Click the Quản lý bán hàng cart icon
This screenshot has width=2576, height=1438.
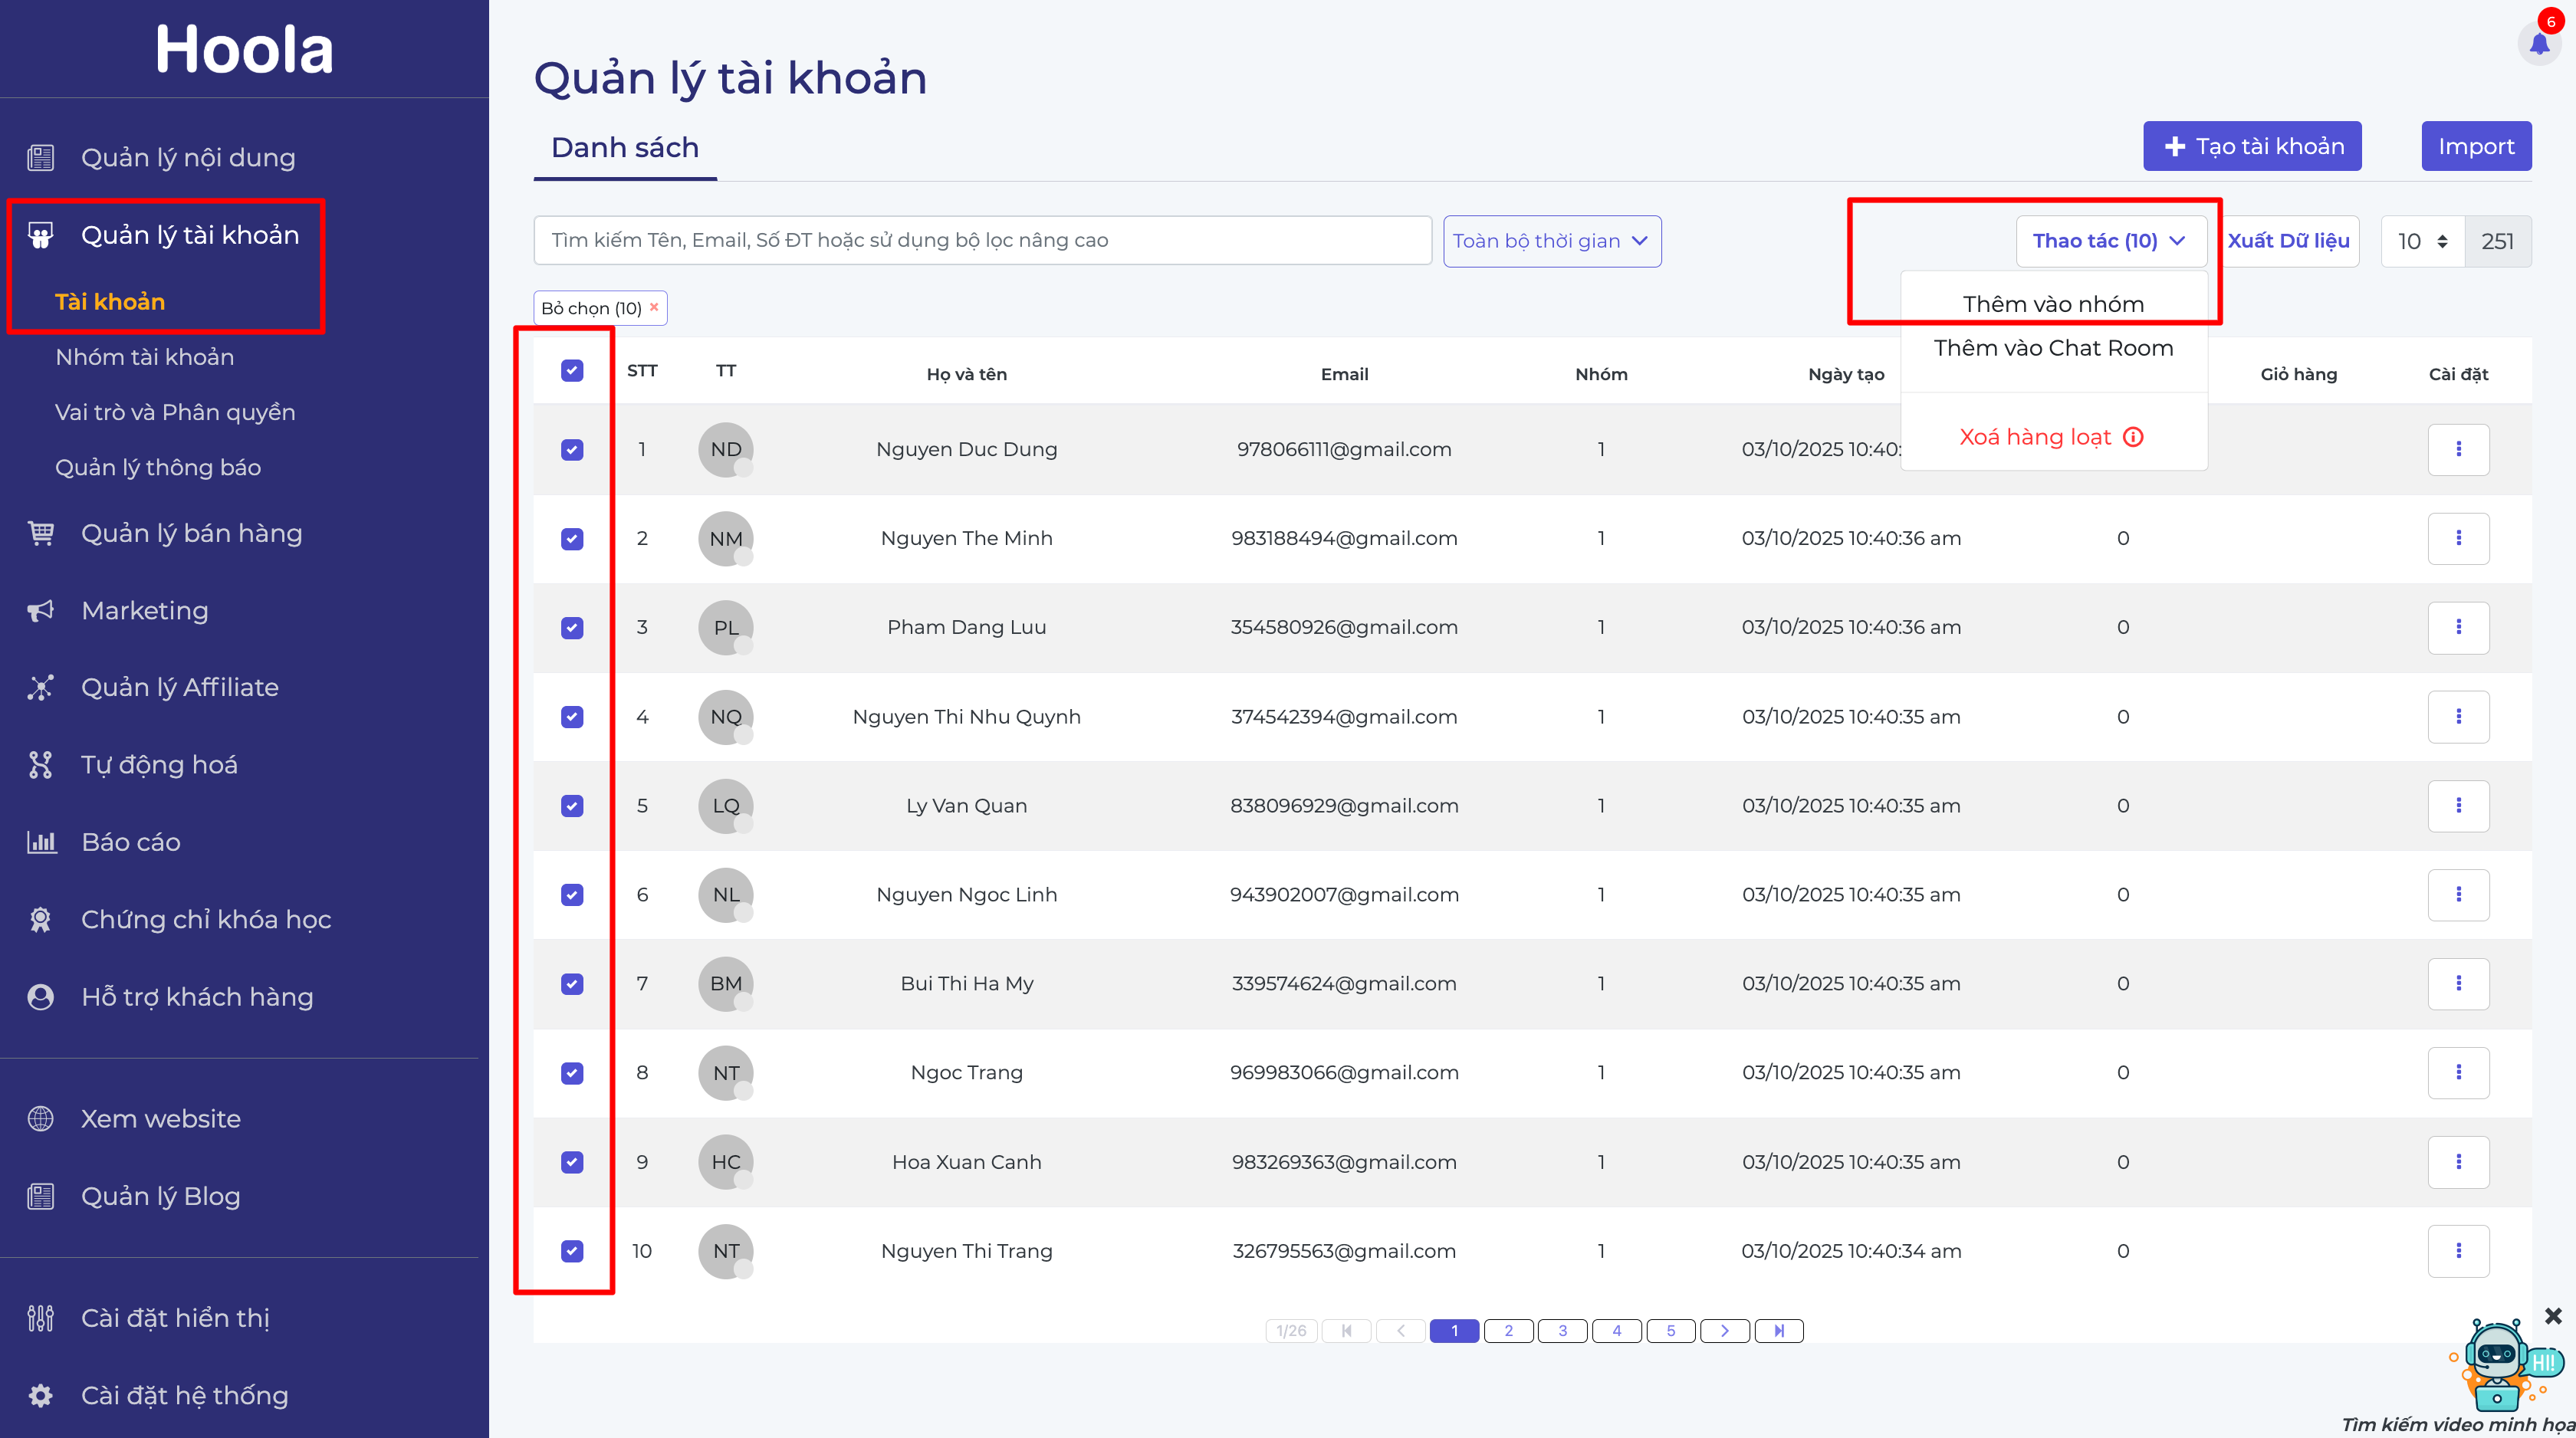pyautogui.click(x=40, y=533)
